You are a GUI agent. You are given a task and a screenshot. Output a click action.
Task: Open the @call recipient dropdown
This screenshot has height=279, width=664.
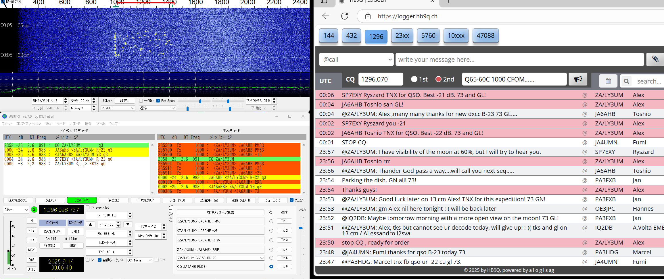click(356, 59)
